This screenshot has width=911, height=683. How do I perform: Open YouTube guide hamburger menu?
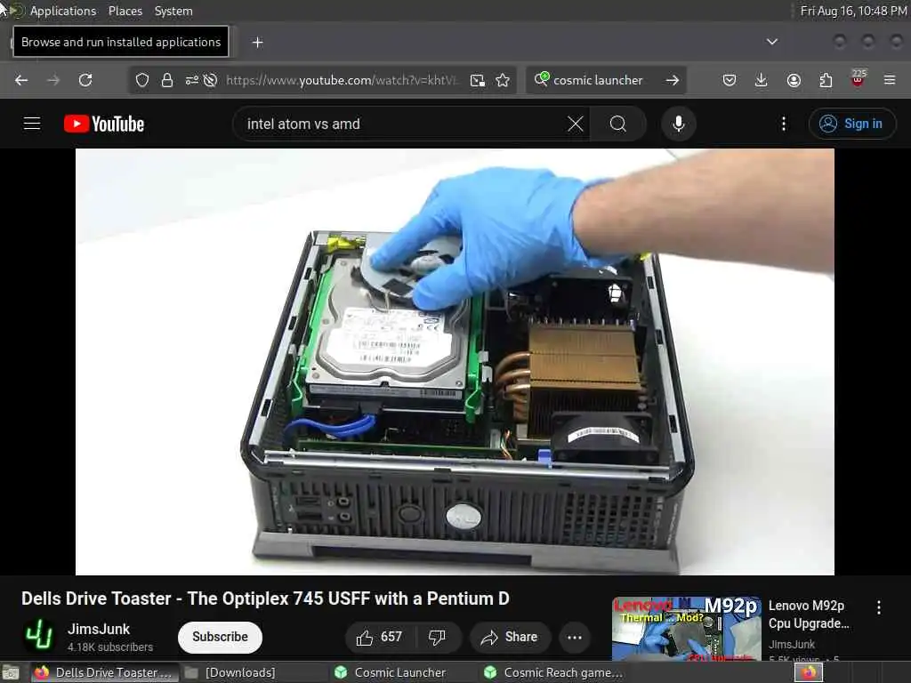[32, 124]
